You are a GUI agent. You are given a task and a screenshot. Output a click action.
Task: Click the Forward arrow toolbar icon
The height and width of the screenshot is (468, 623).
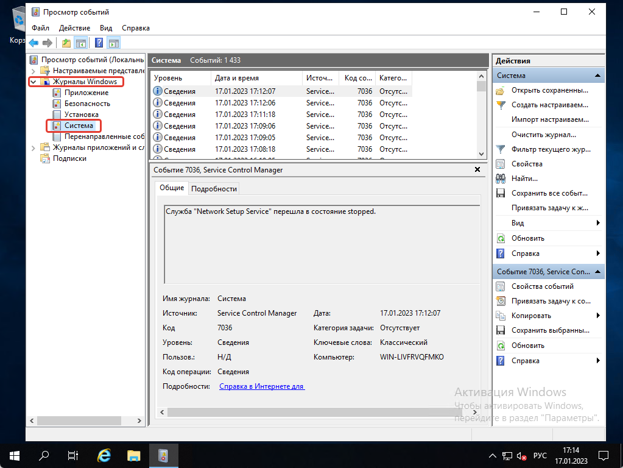pyautogui.click(x=48, y=43)
